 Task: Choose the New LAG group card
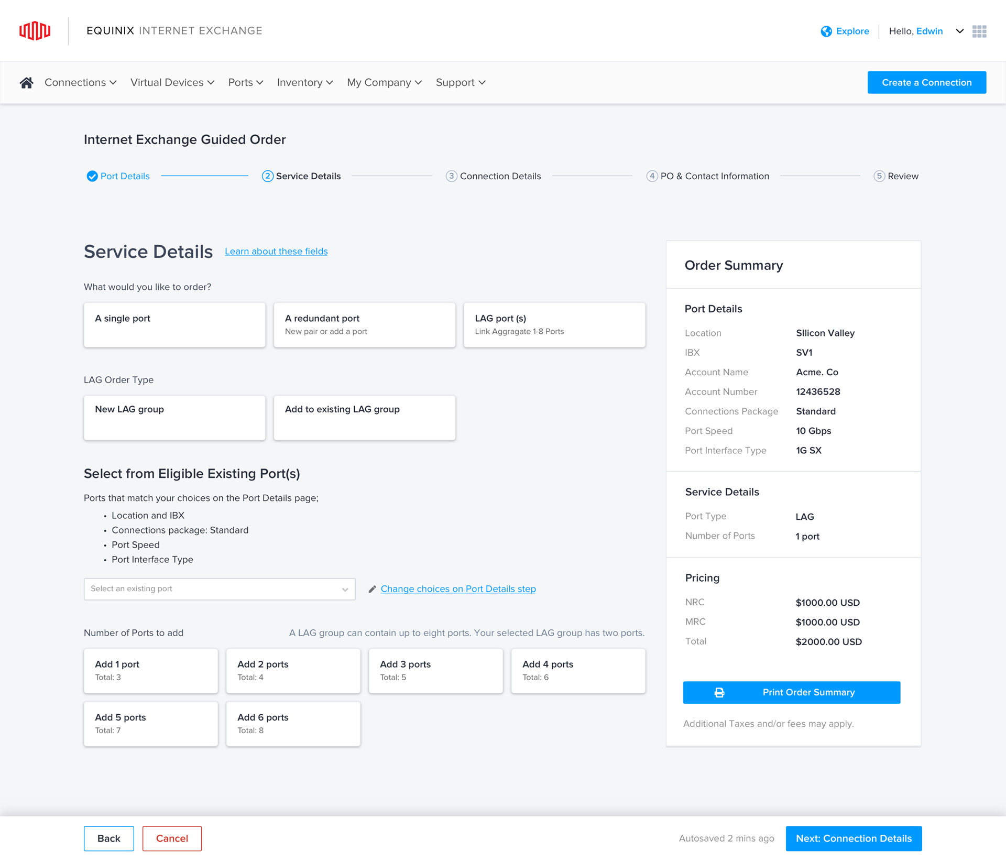(174, 418)
